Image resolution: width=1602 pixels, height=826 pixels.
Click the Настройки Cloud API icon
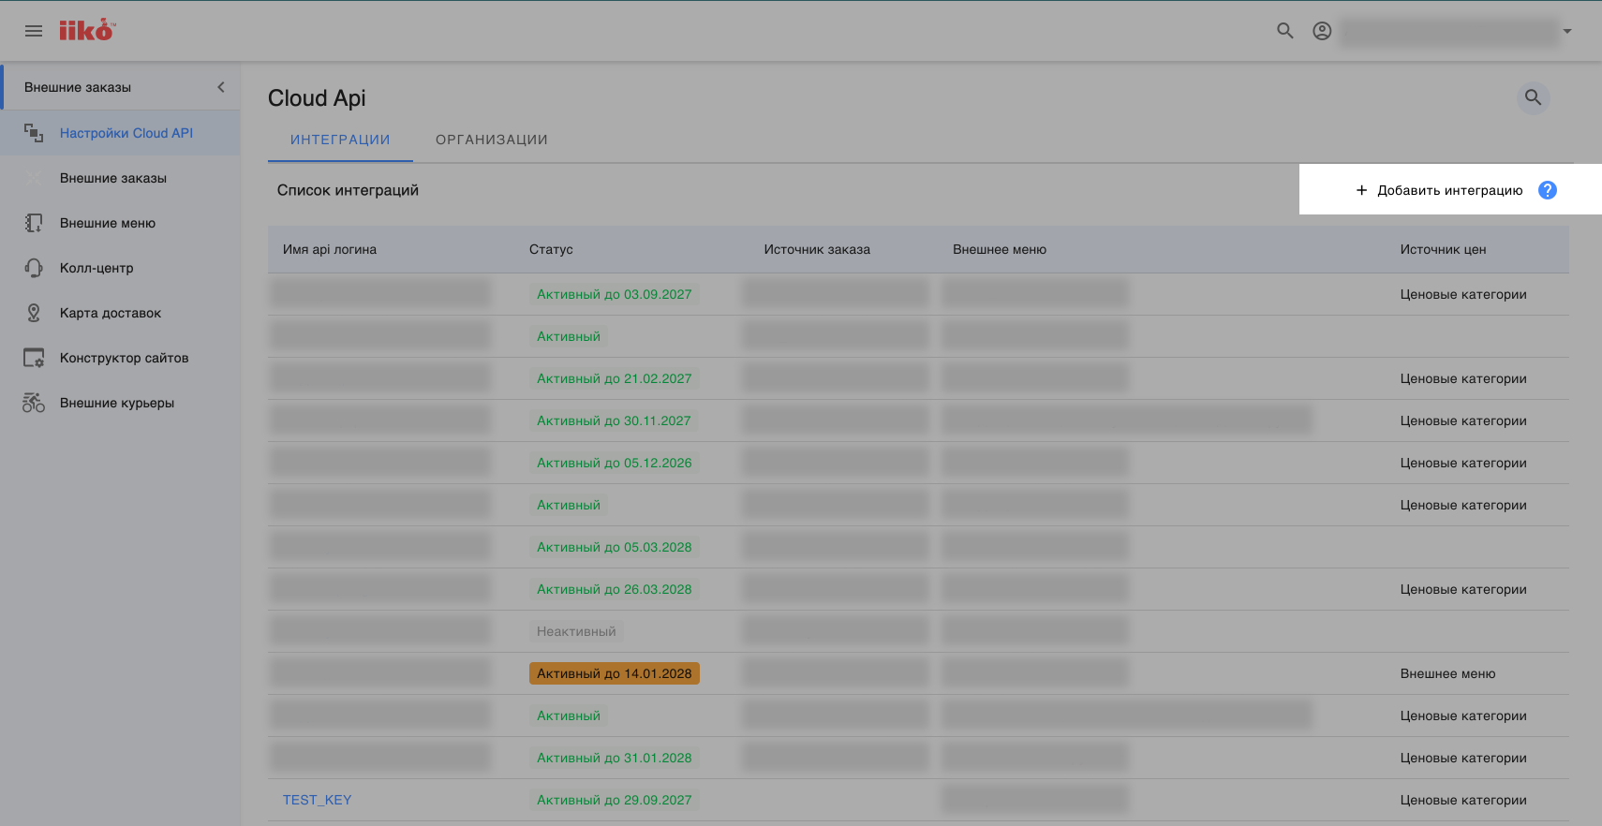[34, 133]
